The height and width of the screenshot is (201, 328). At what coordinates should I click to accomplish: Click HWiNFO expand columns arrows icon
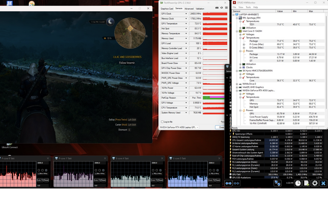[x=228, y=183]
